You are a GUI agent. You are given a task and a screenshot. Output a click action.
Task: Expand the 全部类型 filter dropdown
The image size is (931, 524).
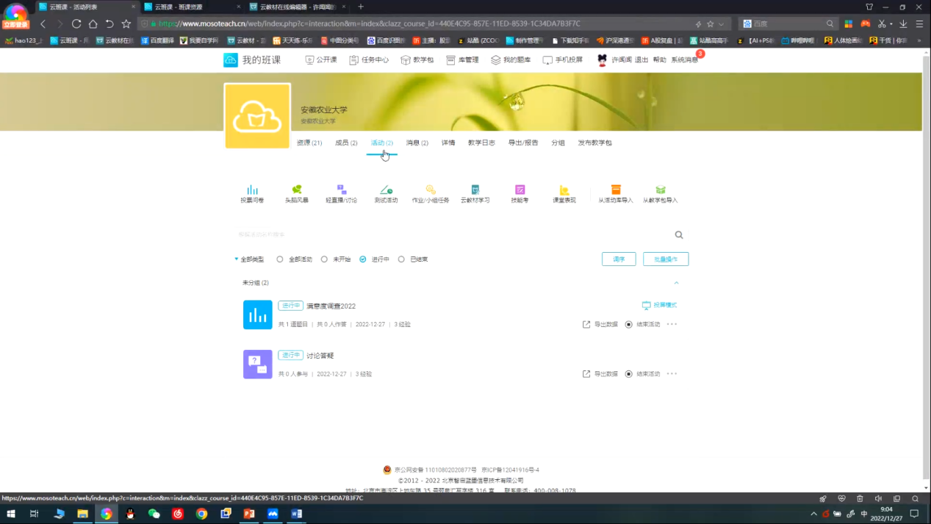[249, 259]
